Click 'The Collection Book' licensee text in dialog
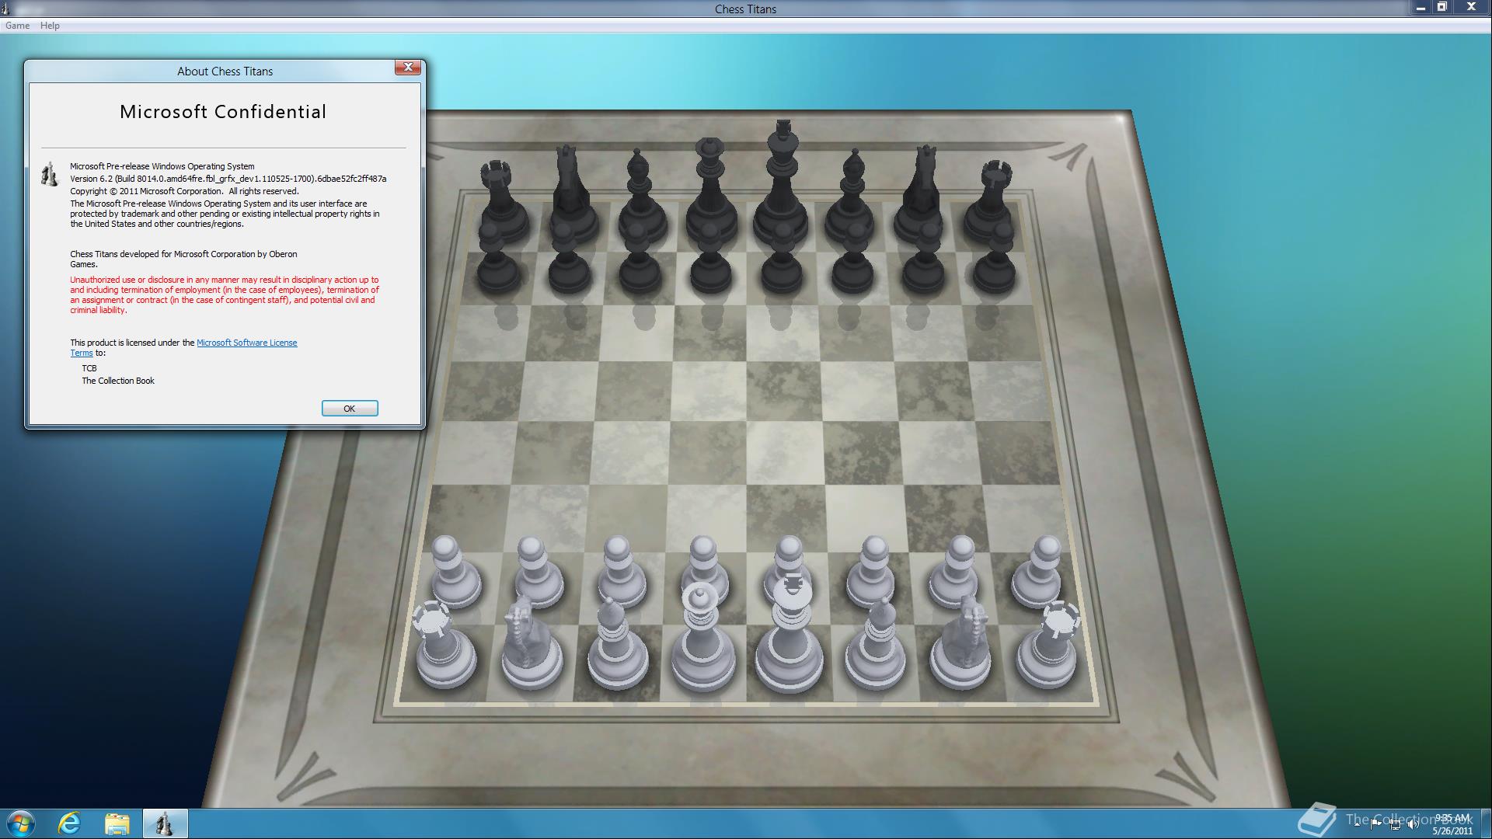This screenshot has width=1492, height=839. pos(118,381)
